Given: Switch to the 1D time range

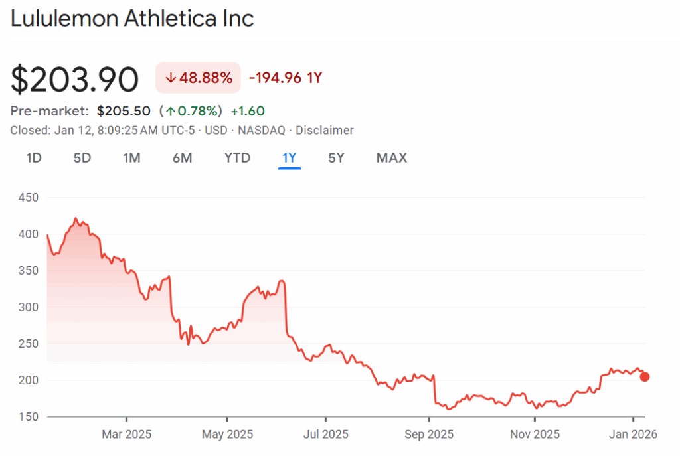Looking at the screenshot, I should (34, 158).
